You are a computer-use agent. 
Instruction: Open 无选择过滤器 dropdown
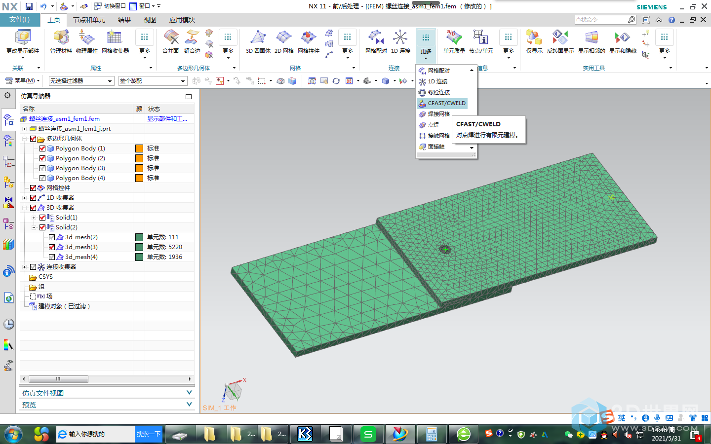(x=81, y=81)
